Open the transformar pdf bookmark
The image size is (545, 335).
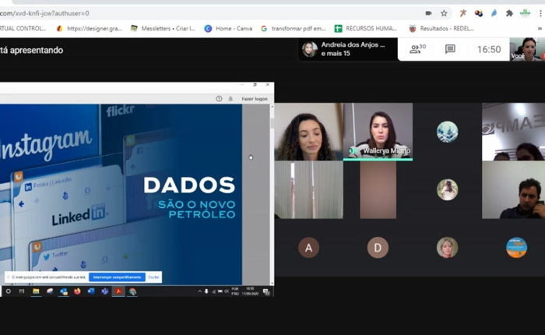293,29
